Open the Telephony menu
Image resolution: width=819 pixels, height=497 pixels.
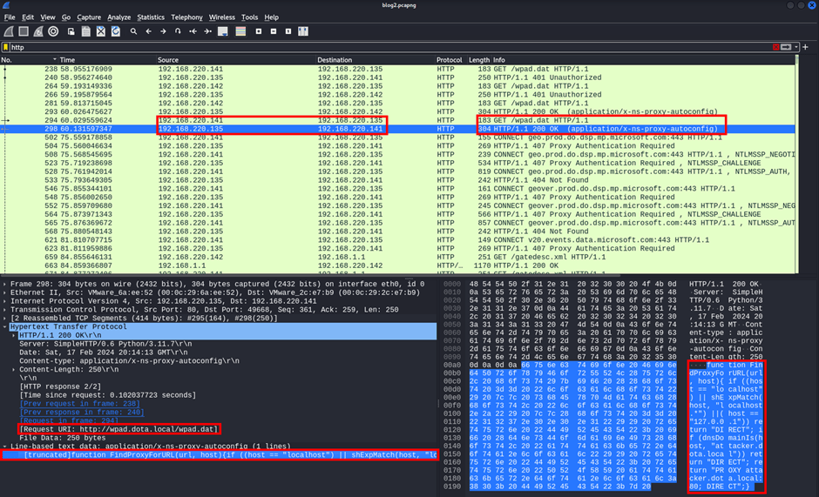pyautogui.click(x=186, y=17)
